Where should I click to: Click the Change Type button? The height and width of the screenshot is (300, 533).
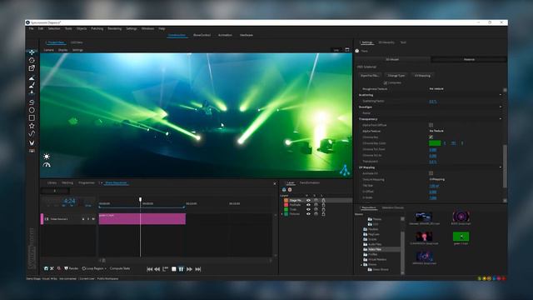point(396,76)
